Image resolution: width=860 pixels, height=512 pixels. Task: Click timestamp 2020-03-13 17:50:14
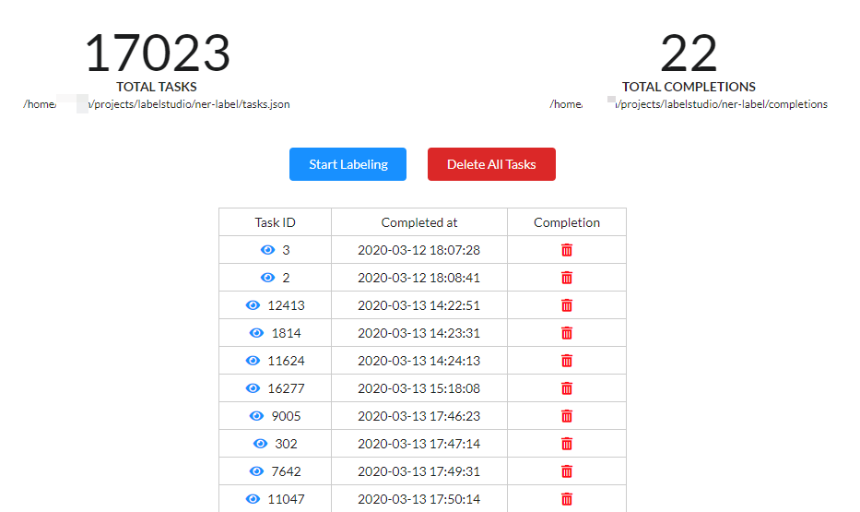pos(419,499)
